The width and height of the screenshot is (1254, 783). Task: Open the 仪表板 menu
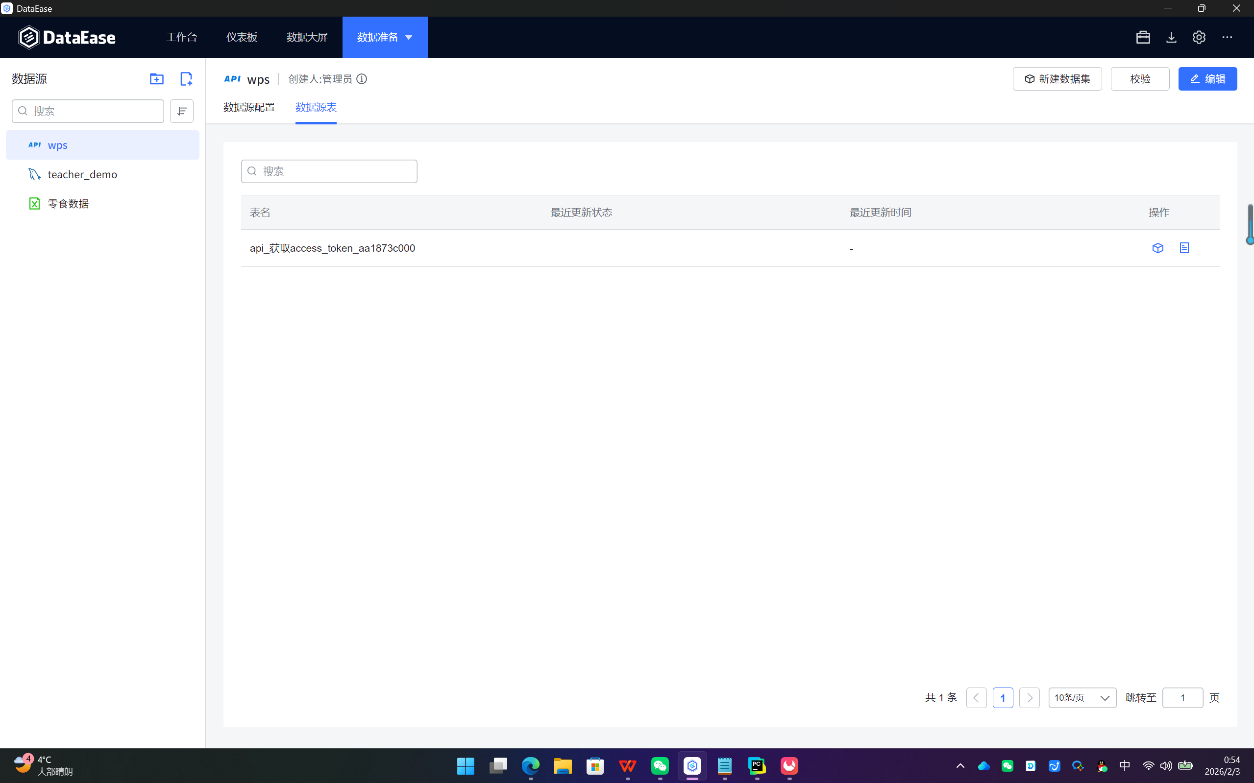(242, 37)
